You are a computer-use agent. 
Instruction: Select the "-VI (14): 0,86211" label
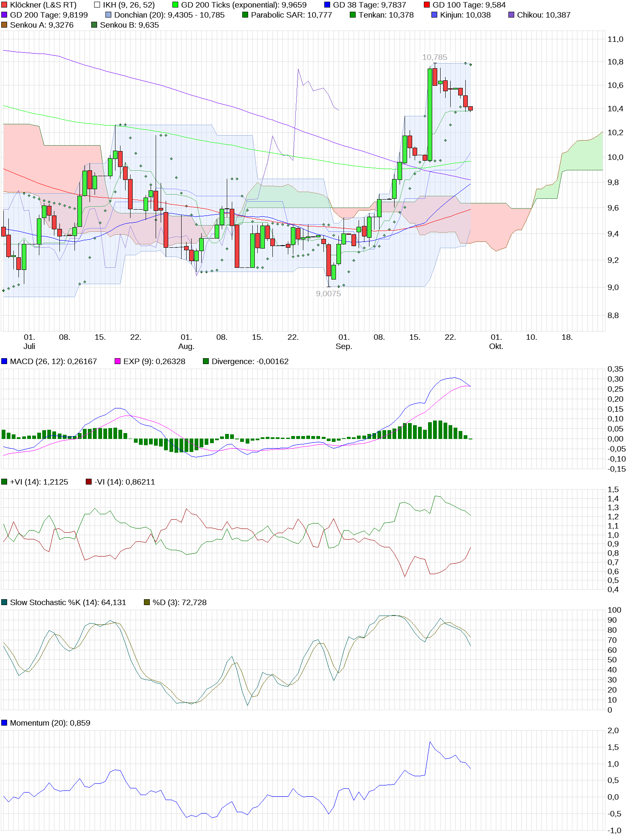[125, 482]
